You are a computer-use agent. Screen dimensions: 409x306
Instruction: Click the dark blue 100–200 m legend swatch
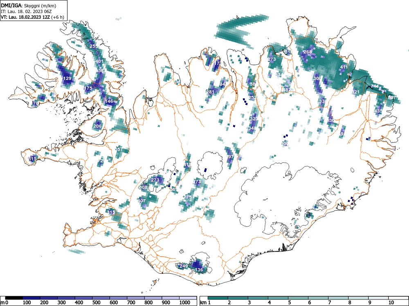pos(31,298)
